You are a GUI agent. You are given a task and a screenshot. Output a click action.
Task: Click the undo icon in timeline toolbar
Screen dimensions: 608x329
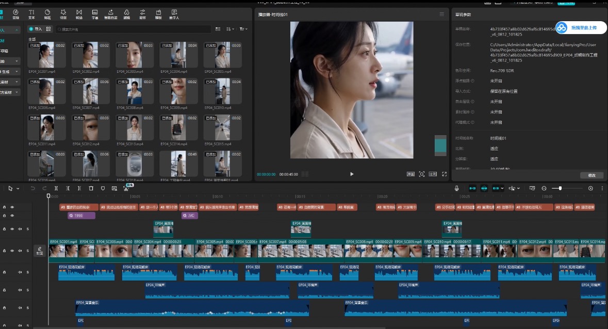click(32, 188)
